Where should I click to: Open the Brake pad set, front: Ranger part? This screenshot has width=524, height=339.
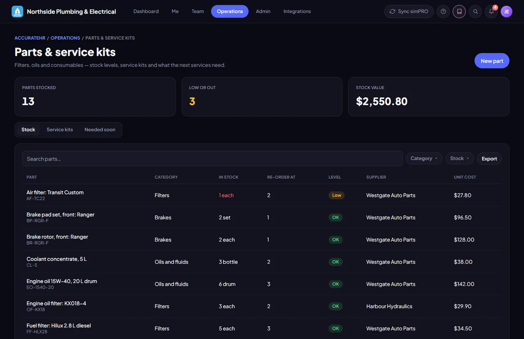coord(61,215)
